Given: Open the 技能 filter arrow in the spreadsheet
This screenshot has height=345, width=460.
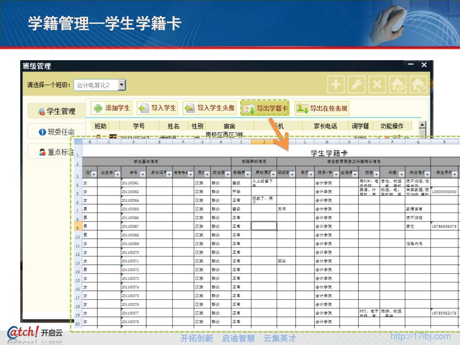Looking at the screenshot, I should click(376, 174).
